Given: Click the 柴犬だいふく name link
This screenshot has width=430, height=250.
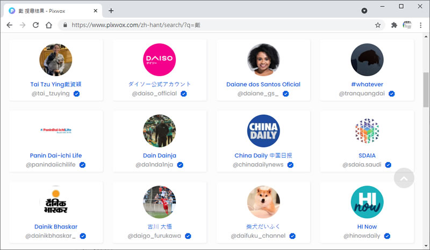Looking at the screenshot, I should click(x=263, y=227).
